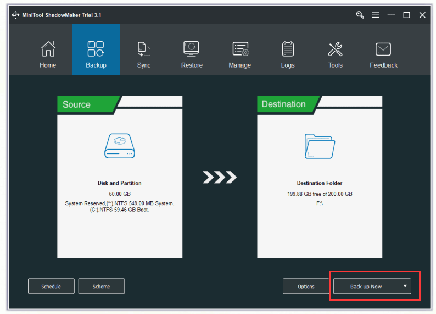Open the hamburger menu in title bar

[376, 15]
